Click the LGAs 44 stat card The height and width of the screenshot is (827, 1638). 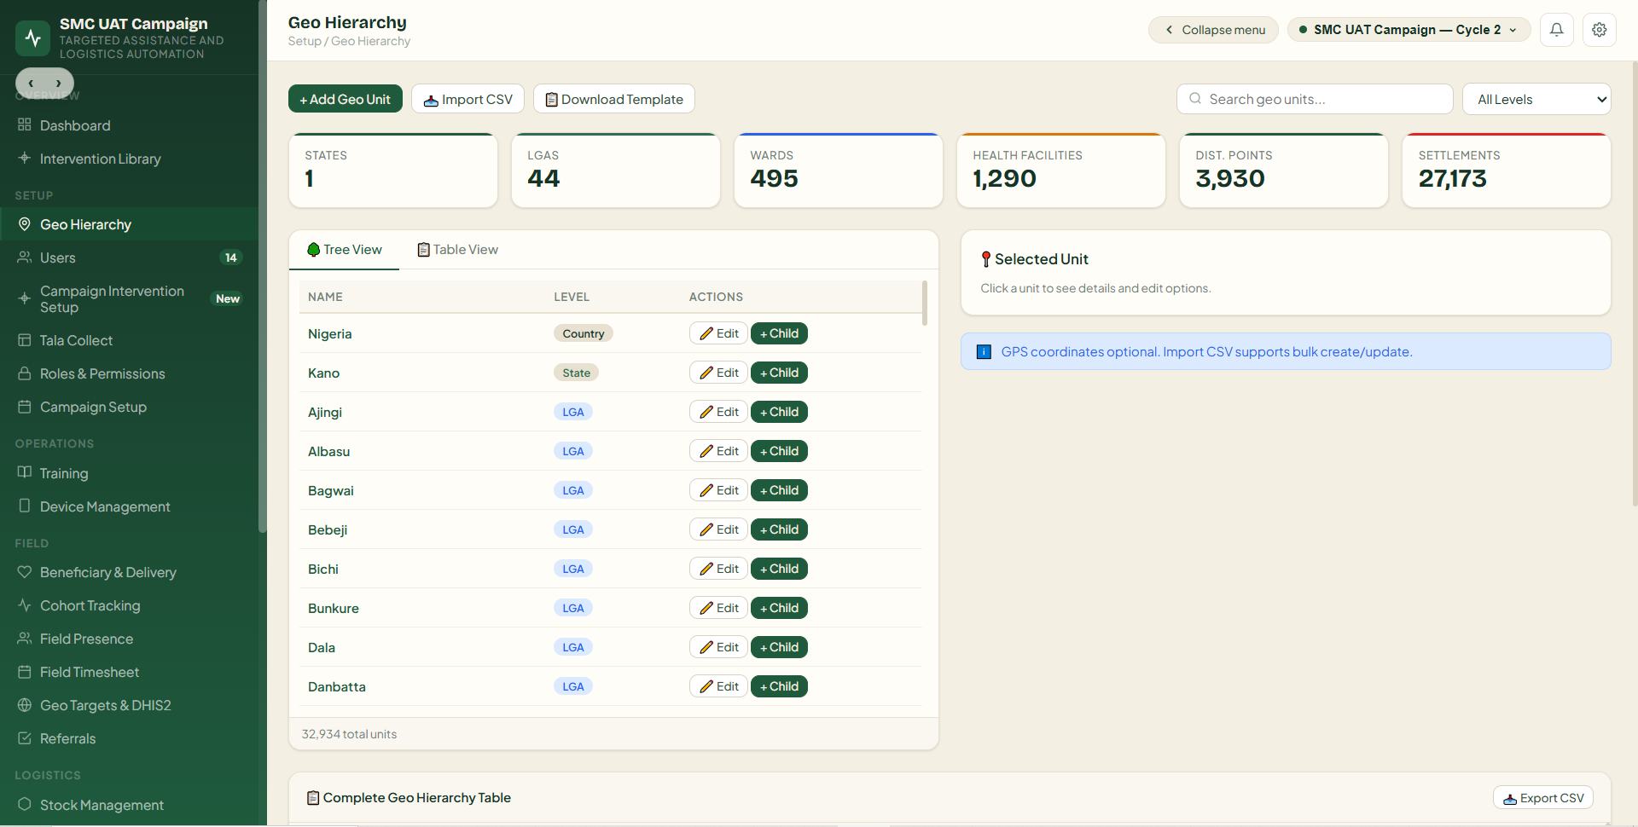(616, 171)
